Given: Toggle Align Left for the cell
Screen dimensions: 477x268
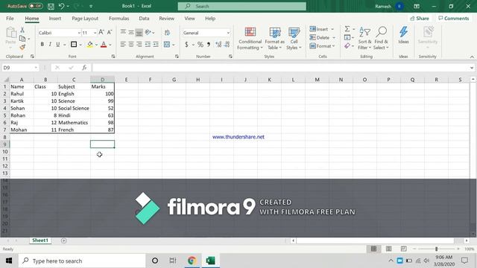Looking at the screenshot, I should 123,45.
